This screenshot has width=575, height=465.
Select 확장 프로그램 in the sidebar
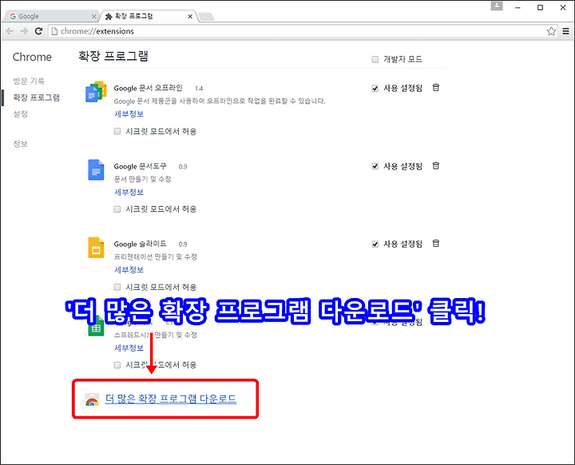pyautogui.click(x=36, y=97)
